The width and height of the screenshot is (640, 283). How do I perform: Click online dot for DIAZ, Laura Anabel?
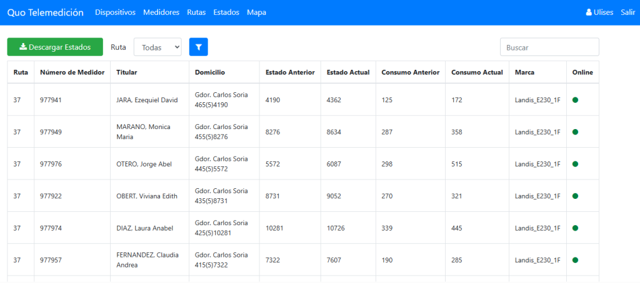click(x=575, y=228)
